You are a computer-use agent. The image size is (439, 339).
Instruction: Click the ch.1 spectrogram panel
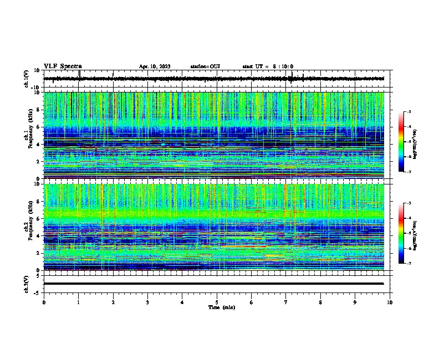click(x=213, y=135)
